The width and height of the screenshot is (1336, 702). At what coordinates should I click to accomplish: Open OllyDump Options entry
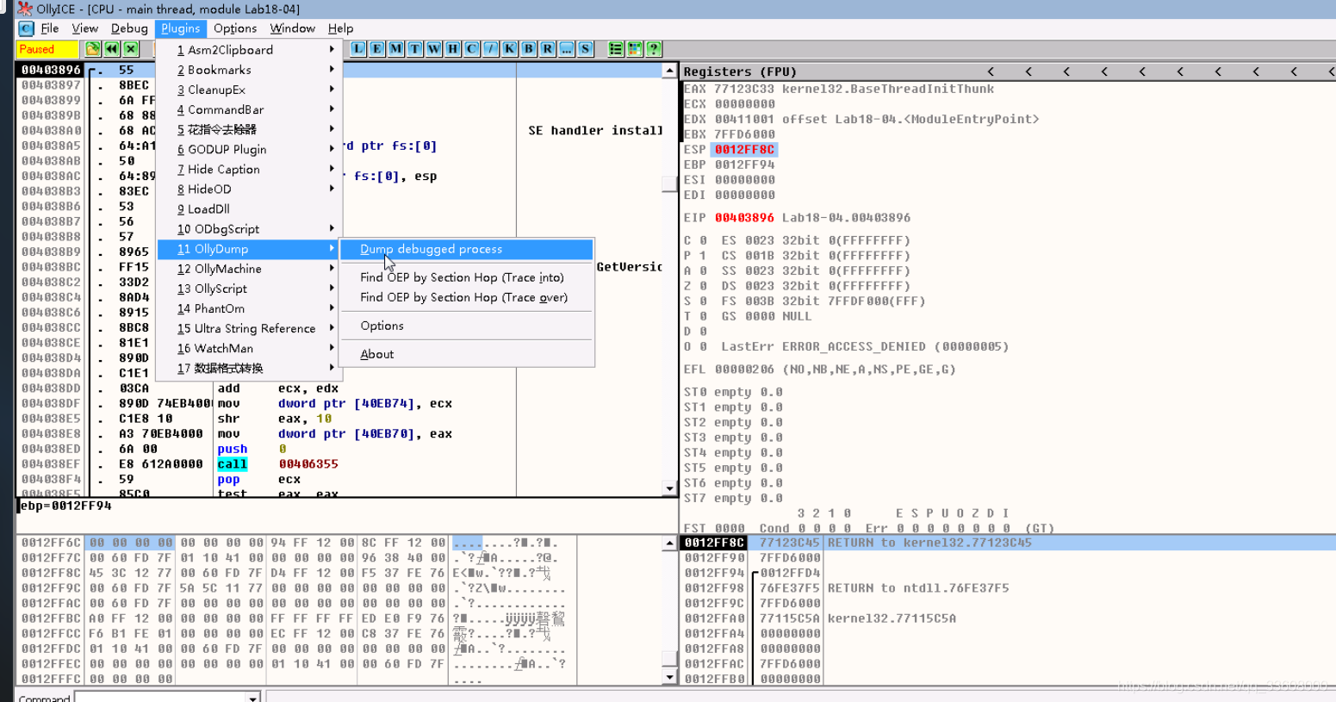tap(466, 326)
